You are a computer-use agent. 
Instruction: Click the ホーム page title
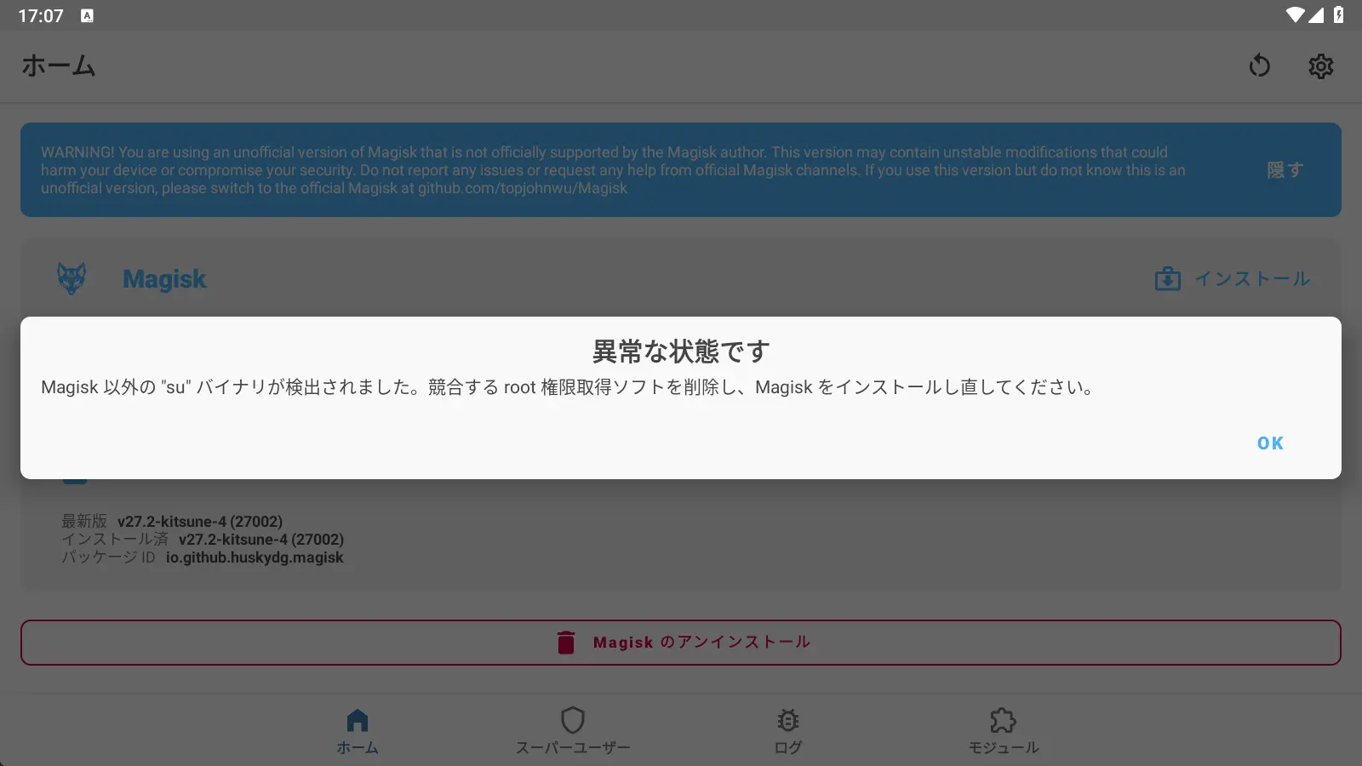click(59, 66)
